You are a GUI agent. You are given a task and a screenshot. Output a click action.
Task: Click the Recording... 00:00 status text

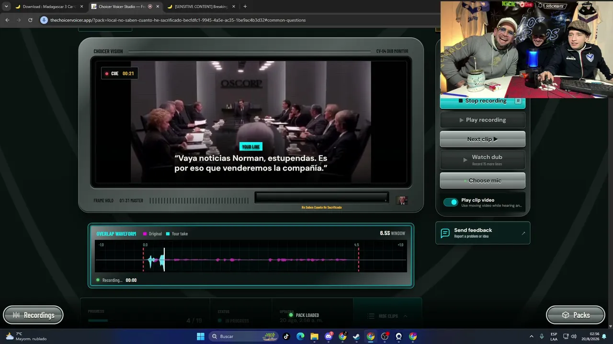coord(116,280)
